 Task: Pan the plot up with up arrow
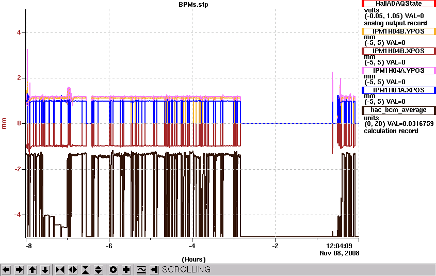coord(33,270)
